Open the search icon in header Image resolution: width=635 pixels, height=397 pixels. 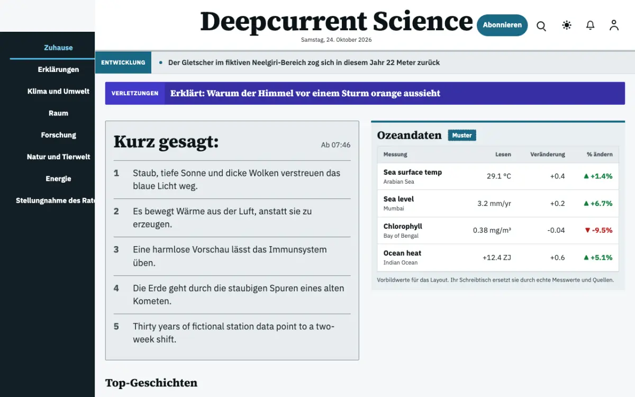[x=541, y=25]
